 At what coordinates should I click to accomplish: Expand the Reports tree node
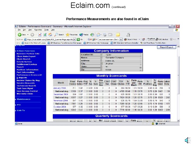17,78
